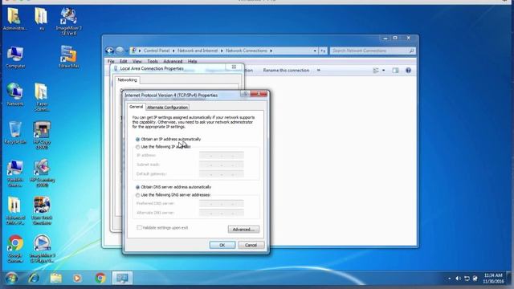
Task: Select the Networking tab in Connection Properties
Action: click(x=127, y=80)
